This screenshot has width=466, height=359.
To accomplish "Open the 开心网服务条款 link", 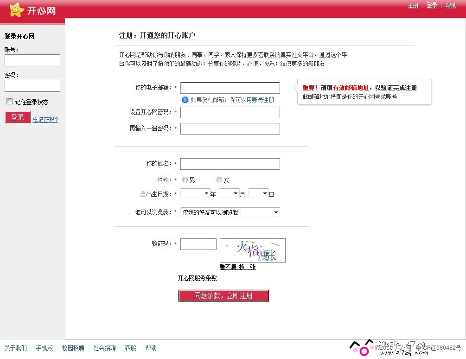I will 198,278.
